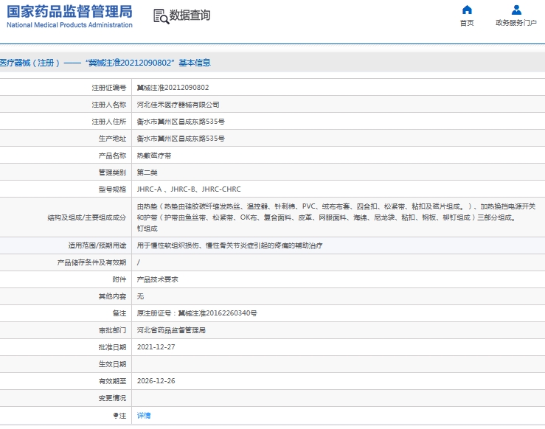Select the 适用范围 intended use text
This screenshot has width=545, height=429.
click(230, 245)
